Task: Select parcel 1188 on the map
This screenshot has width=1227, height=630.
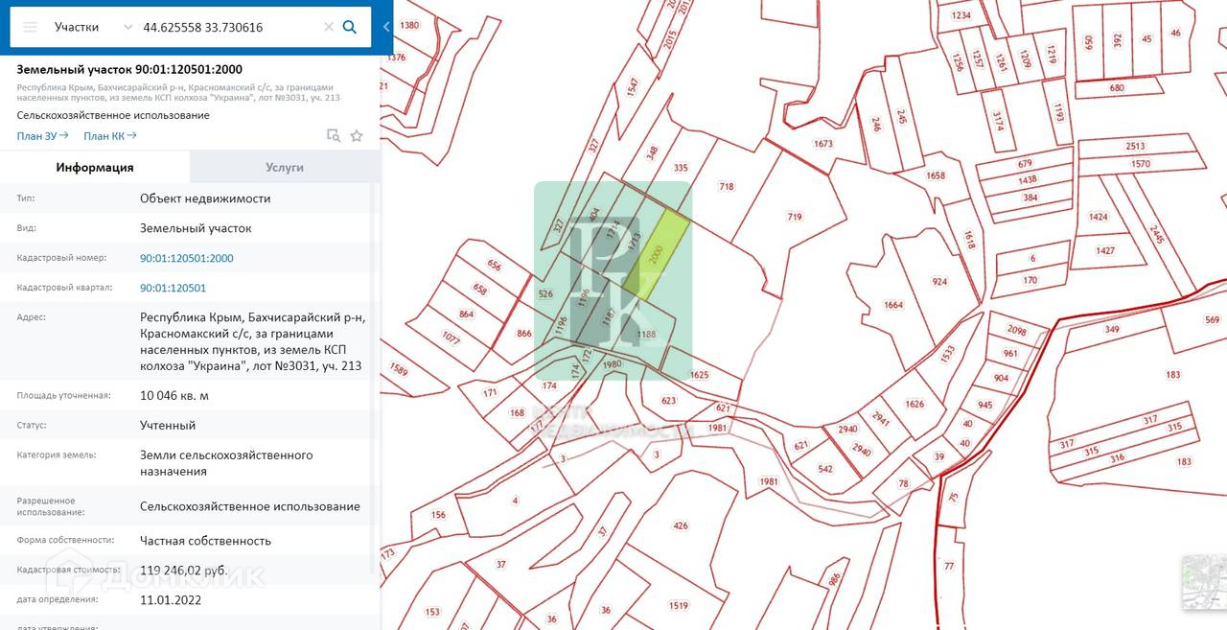Action: pos(646,335)
